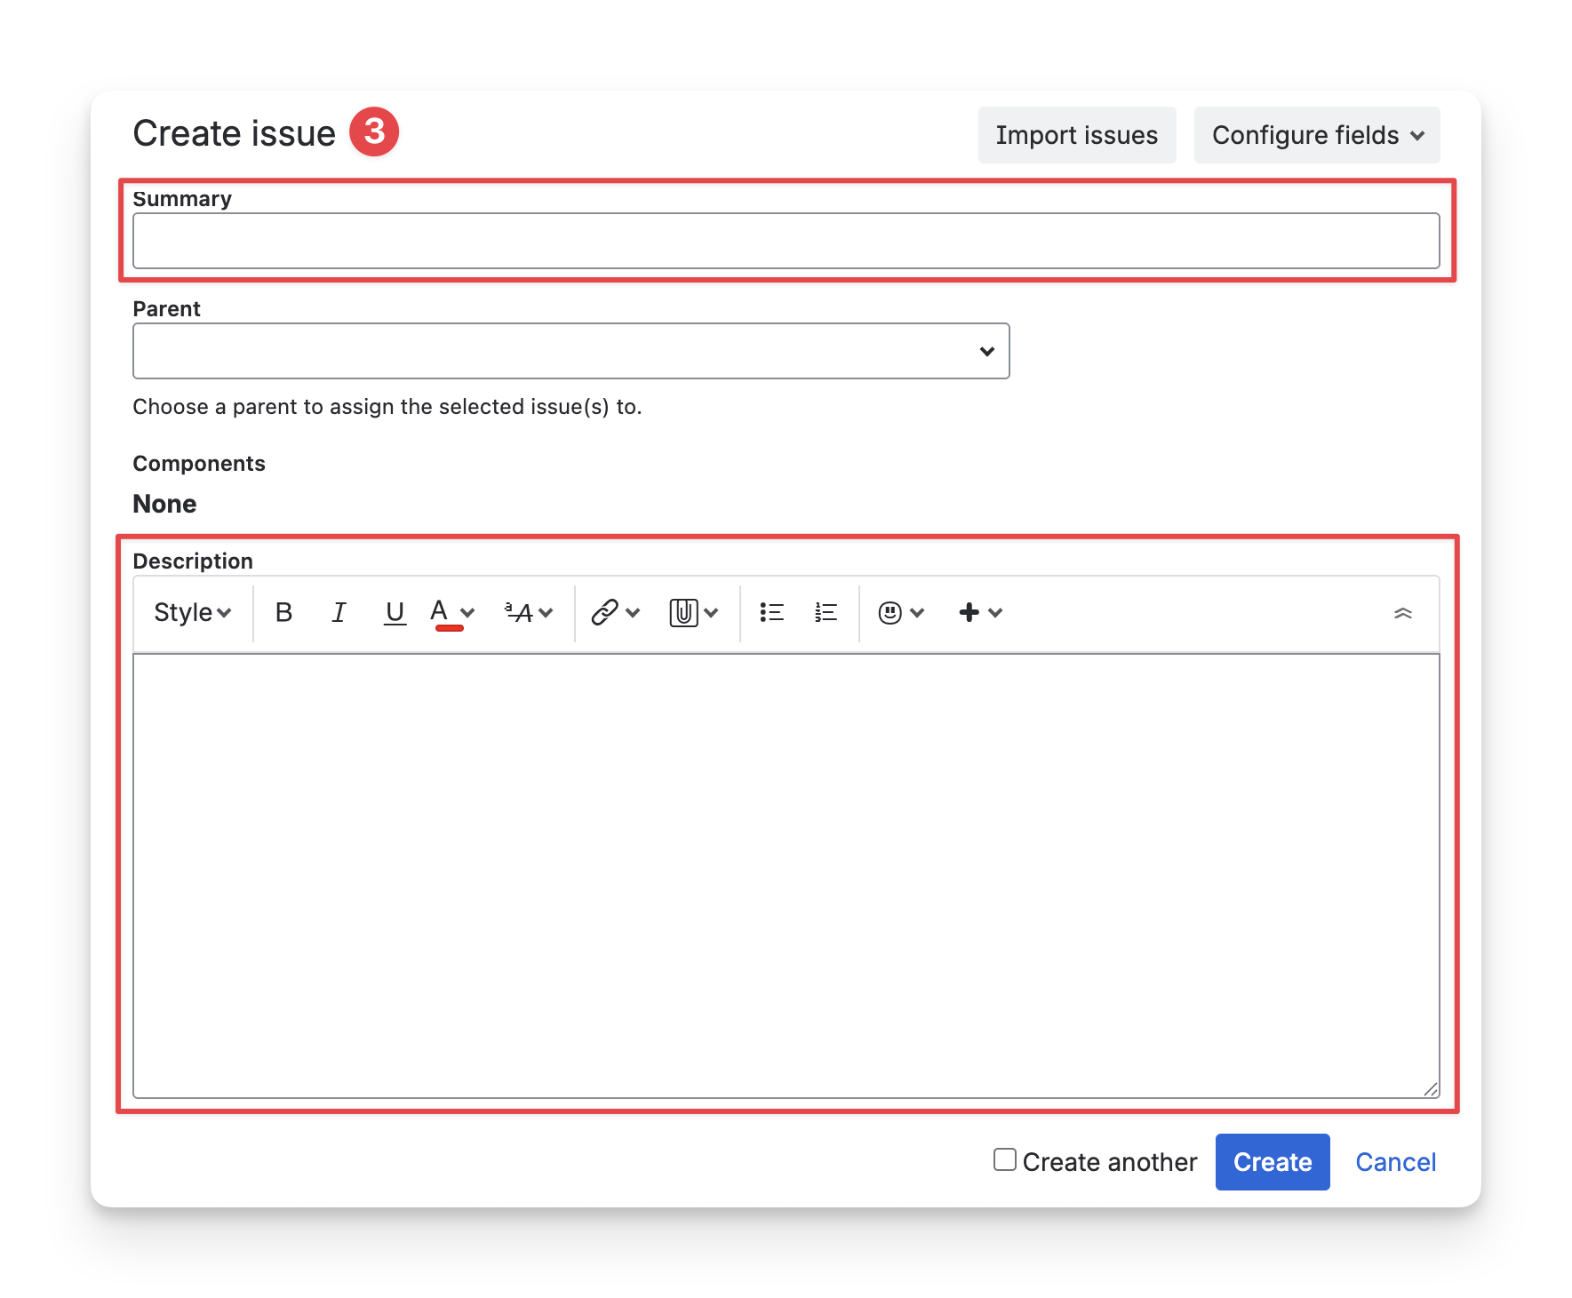The image size is (1572, 1298).
Task: Insert a numbered list in description
Action: coord(826,612)
